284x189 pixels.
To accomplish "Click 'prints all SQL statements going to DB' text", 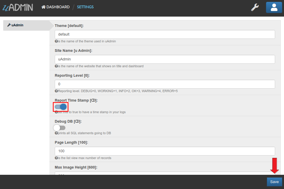I will pyautogui.click(x=84, y=133).
